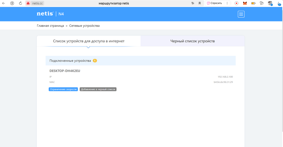
Task: Open the three-dot menu next to Спросить
Action: pos(227,3)
